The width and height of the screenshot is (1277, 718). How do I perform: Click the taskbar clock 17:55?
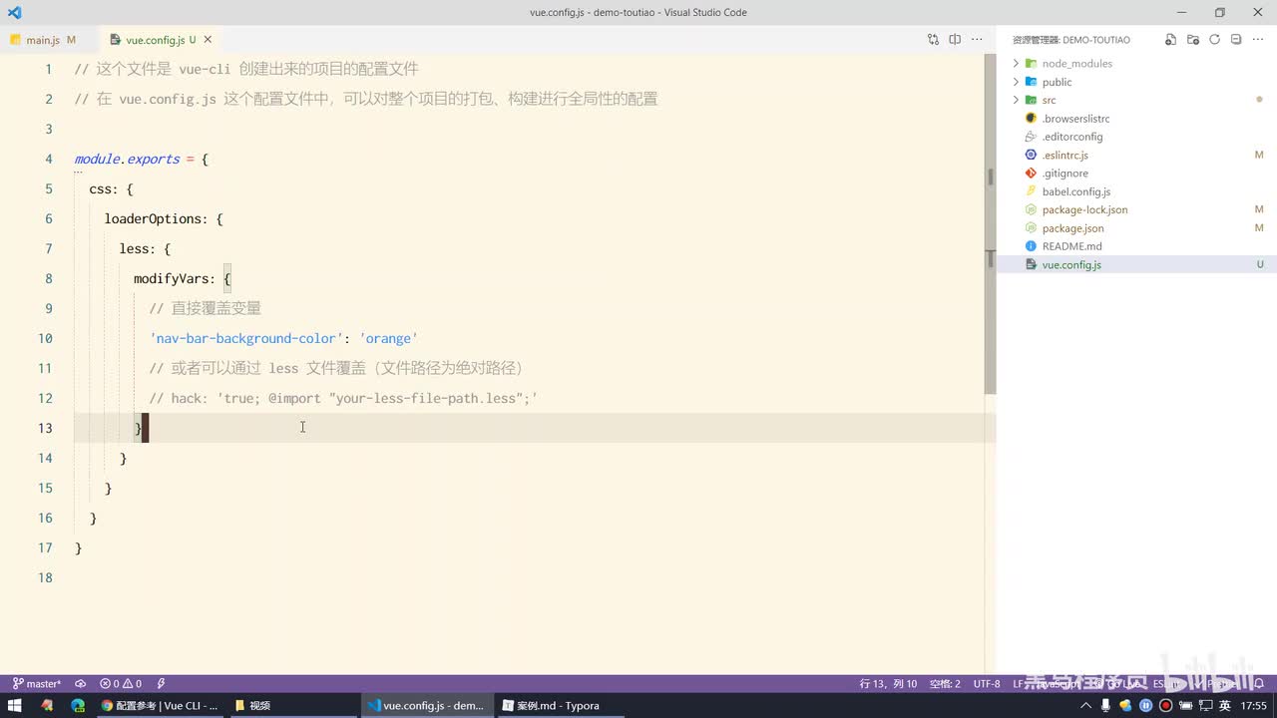(1254, 705)
